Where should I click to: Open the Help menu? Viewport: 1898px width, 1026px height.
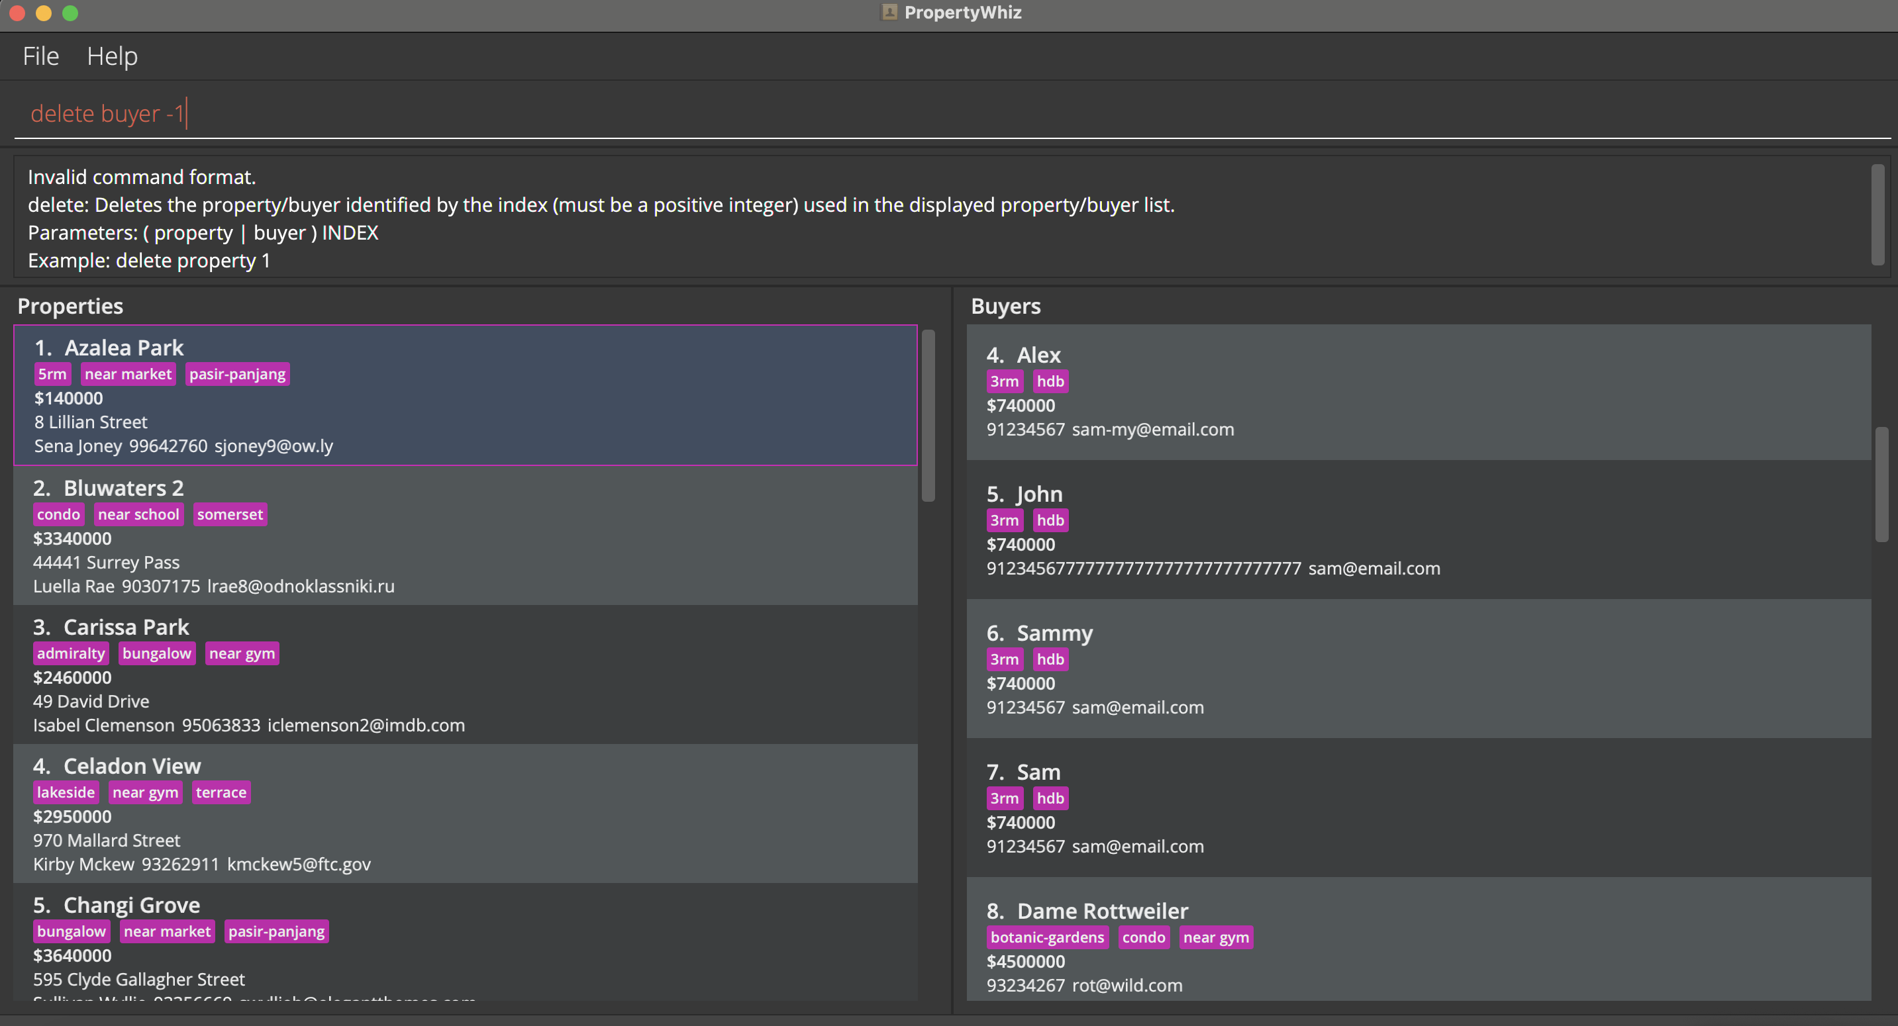(112, 56)
